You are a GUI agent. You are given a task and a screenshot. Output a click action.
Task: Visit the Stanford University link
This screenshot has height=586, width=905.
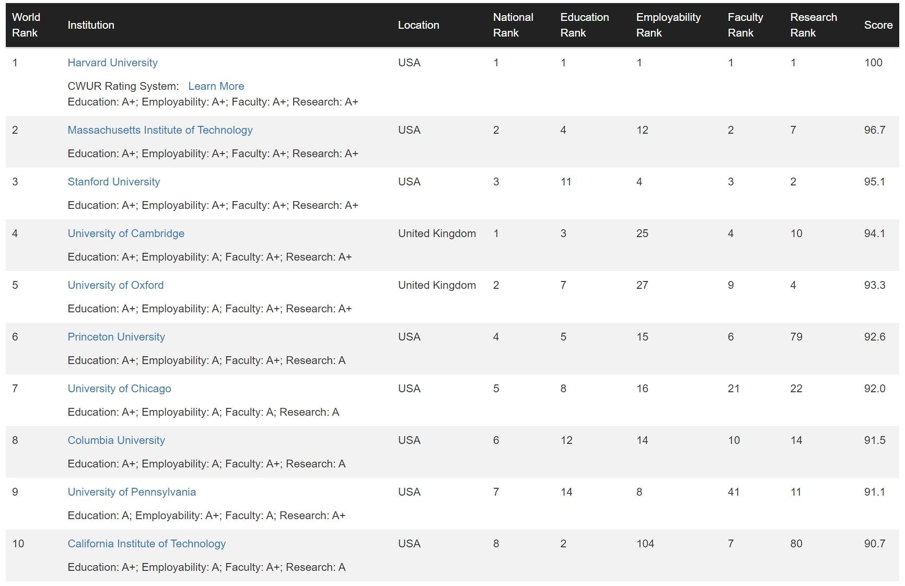113,182
